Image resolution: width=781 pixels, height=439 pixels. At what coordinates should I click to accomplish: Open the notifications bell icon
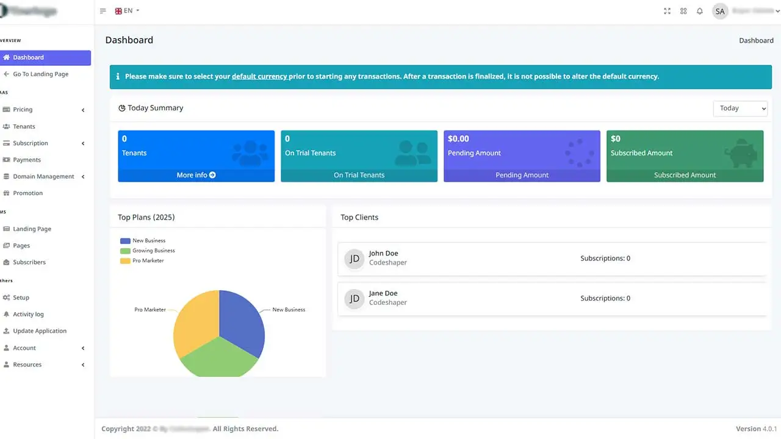[x=700, y=11]
